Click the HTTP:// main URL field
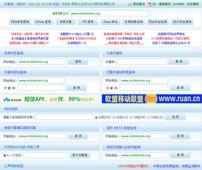This screenshot has width=202, height=170. click(109, 13)
